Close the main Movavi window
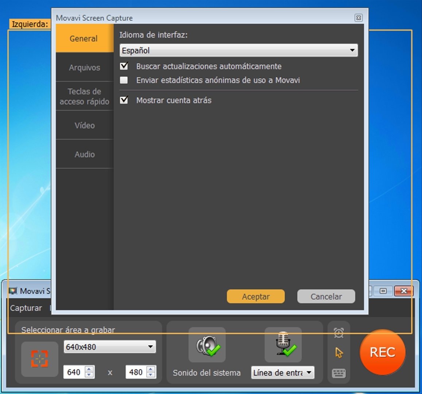This screenshot has width=422, height=394. click(x=403, y=291)
